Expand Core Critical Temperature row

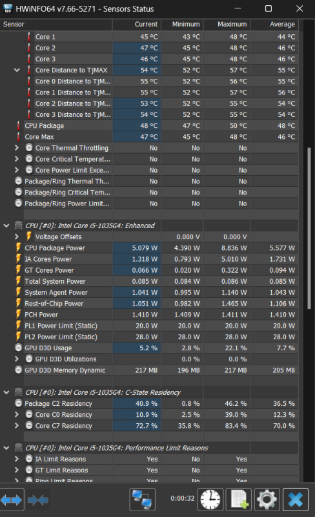pos(17,159)
